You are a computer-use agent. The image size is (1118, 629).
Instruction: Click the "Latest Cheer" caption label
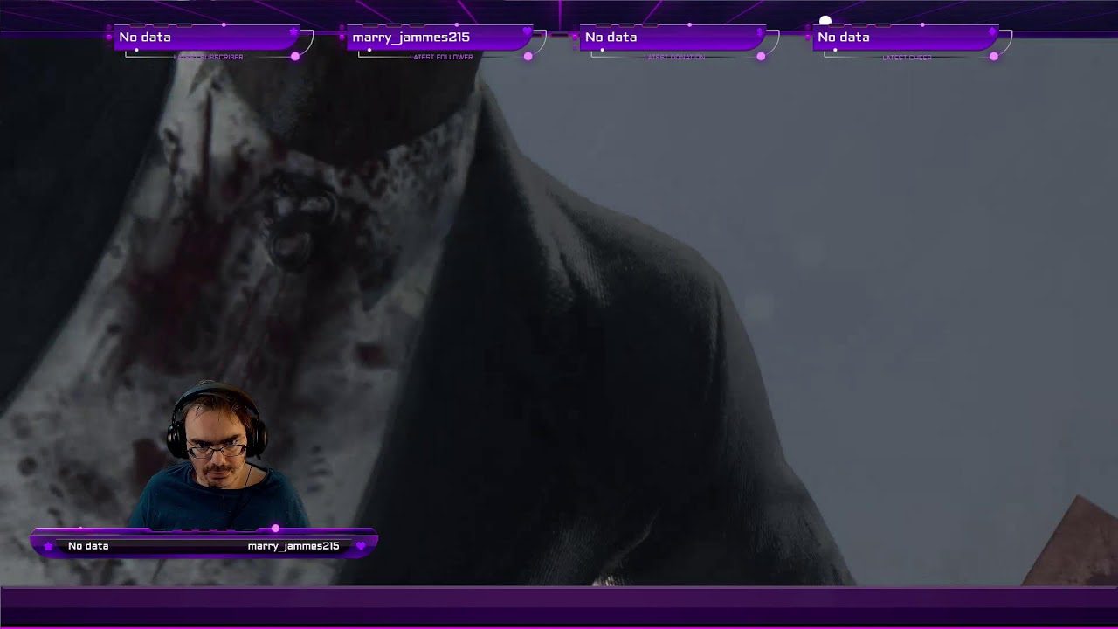[907, 58]
